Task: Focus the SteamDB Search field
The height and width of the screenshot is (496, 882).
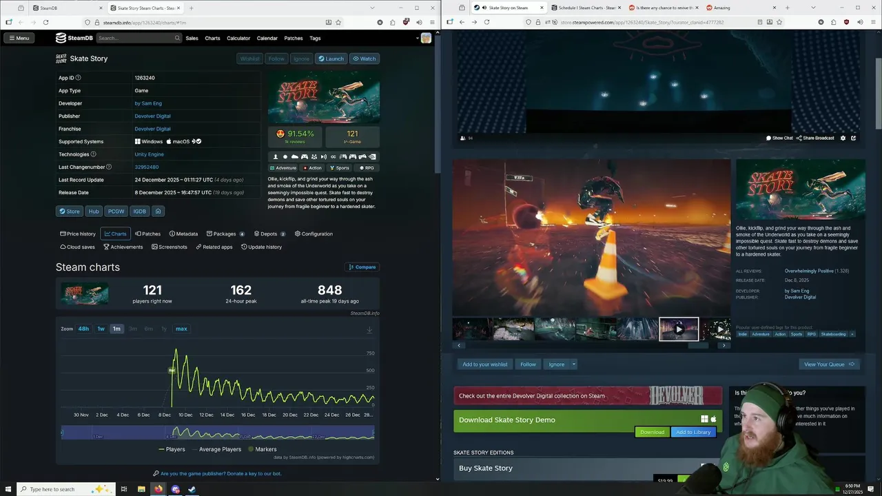Action: point(139,38)
